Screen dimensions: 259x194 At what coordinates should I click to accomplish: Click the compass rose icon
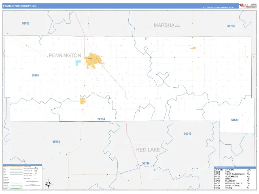tap(48, 184)
